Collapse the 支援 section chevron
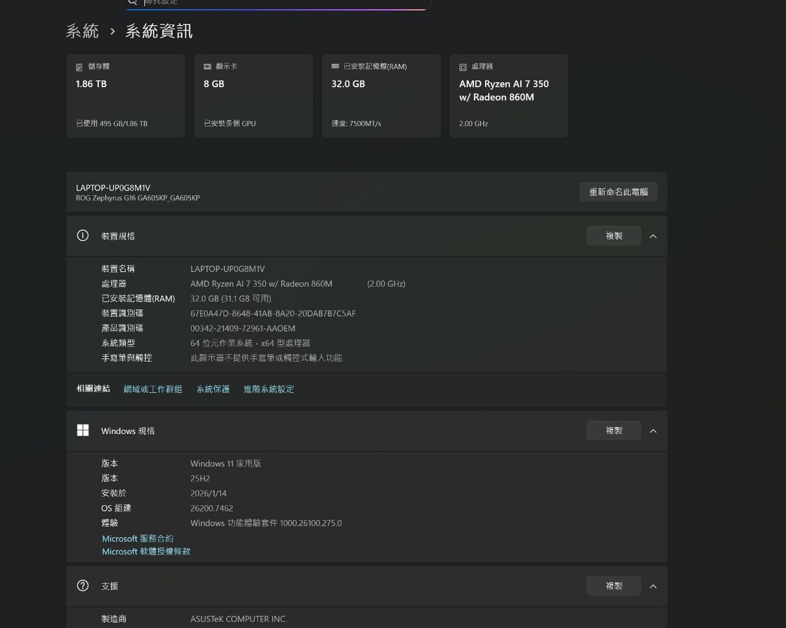786x628 pixels. click(653, 586)
